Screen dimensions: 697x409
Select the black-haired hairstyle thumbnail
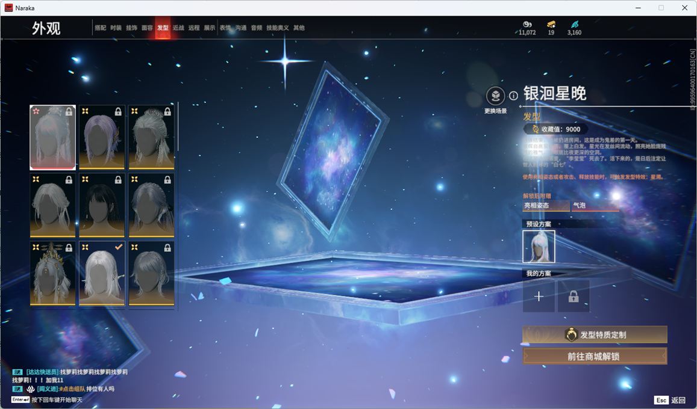point(102,205)
